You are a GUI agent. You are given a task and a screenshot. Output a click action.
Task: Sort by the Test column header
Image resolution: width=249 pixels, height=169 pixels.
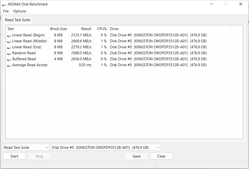click(27, 29)
